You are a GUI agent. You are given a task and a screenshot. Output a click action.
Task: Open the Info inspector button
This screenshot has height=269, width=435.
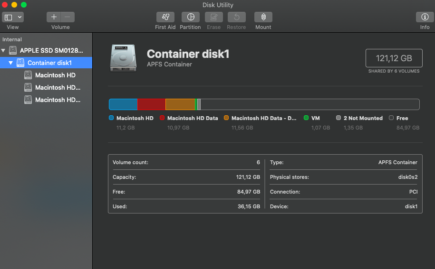point(425,17)
